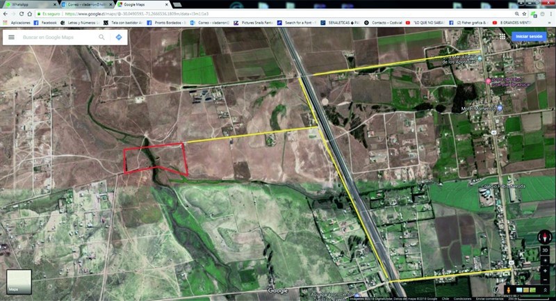Toggle the 3D view button
The width and height of the screenshot is (556, 301).
546,250
